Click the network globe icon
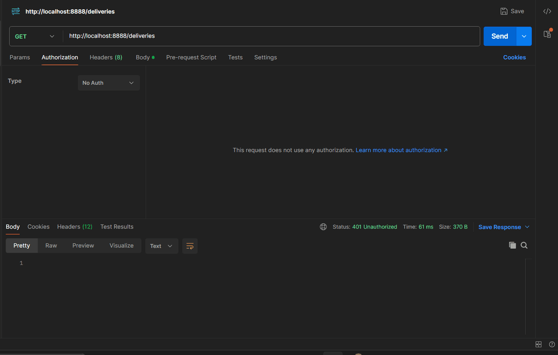This screenshot has height=355, width=558. tap(323, 227)
